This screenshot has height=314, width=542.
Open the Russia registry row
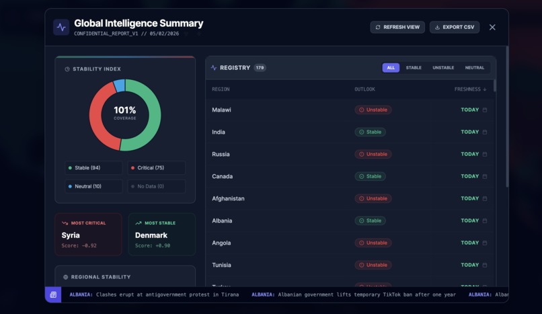pyautogui.click(x=350, y=154)
